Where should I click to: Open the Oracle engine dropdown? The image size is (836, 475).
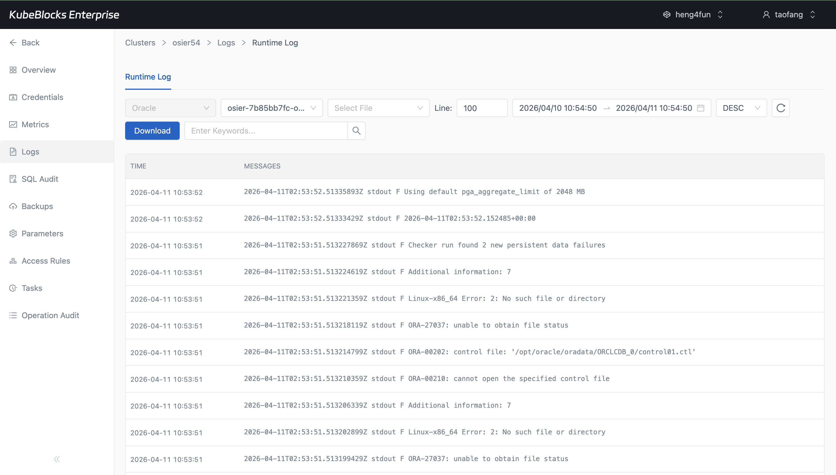point(170,108)
